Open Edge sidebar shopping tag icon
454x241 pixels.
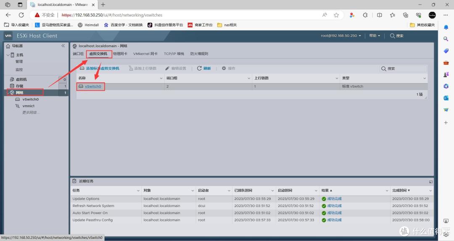click(446, 51)
